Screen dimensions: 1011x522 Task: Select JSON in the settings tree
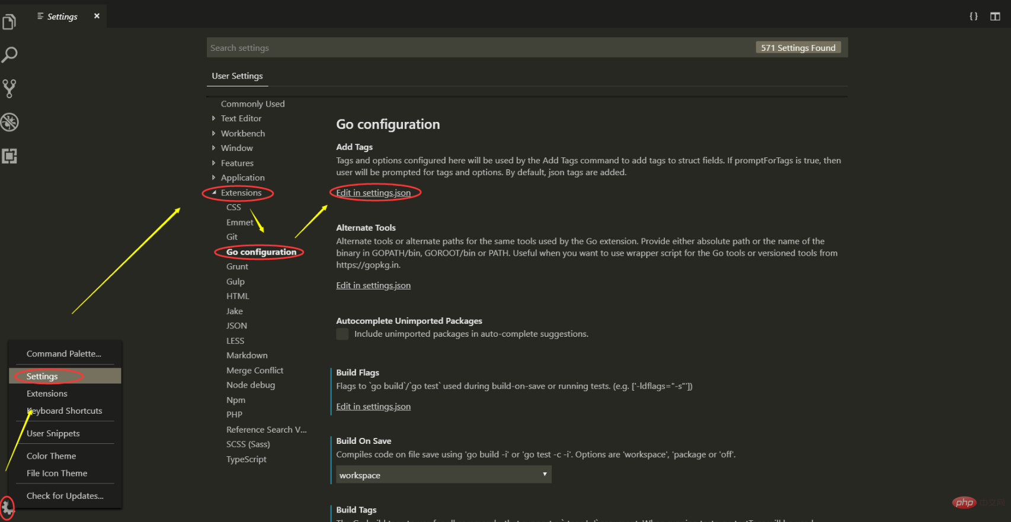click(x=236, y=326)
